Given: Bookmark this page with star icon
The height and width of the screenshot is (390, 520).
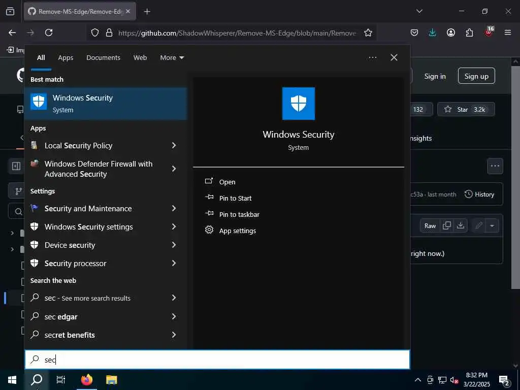Looking at the screenshot, I should 368,32.
